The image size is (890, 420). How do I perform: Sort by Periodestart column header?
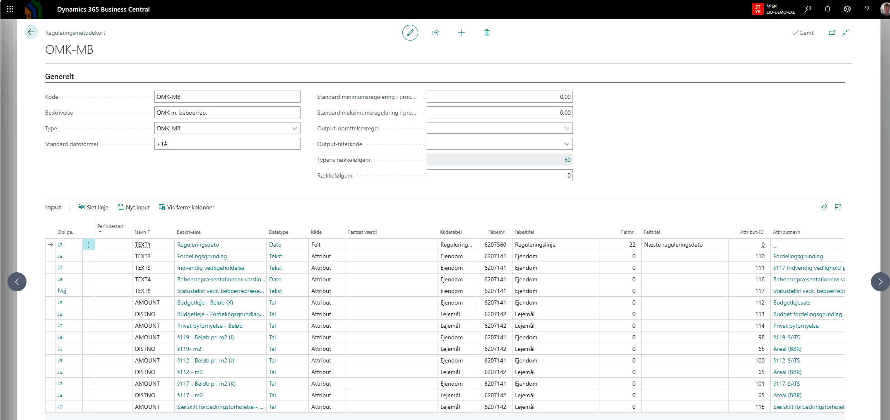[x=111, y=229]
